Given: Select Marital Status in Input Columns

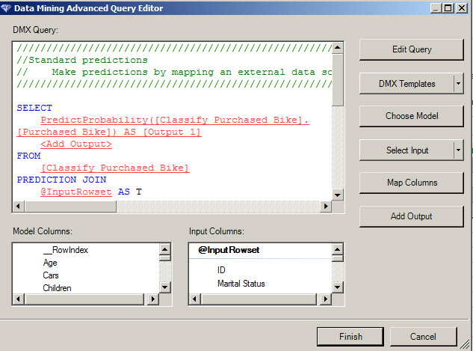Looking at the screenshot, I should [x=241, y=284].
